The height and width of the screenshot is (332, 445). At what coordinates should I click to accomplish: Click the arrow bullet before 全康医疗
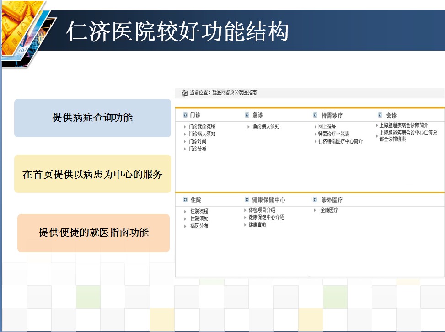316,210
